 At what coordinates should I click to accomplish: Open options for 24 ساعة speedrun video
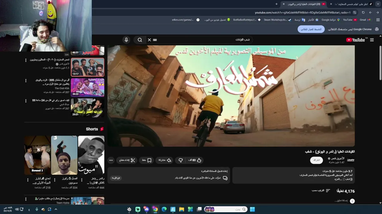[x=26, y=101]
